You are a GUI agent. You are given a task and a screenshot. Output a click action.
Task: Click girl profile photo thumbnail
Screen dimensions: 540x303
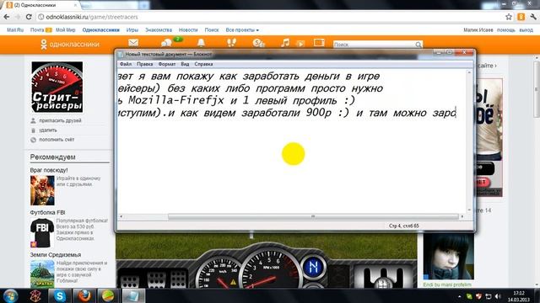[x=448, y=257]
